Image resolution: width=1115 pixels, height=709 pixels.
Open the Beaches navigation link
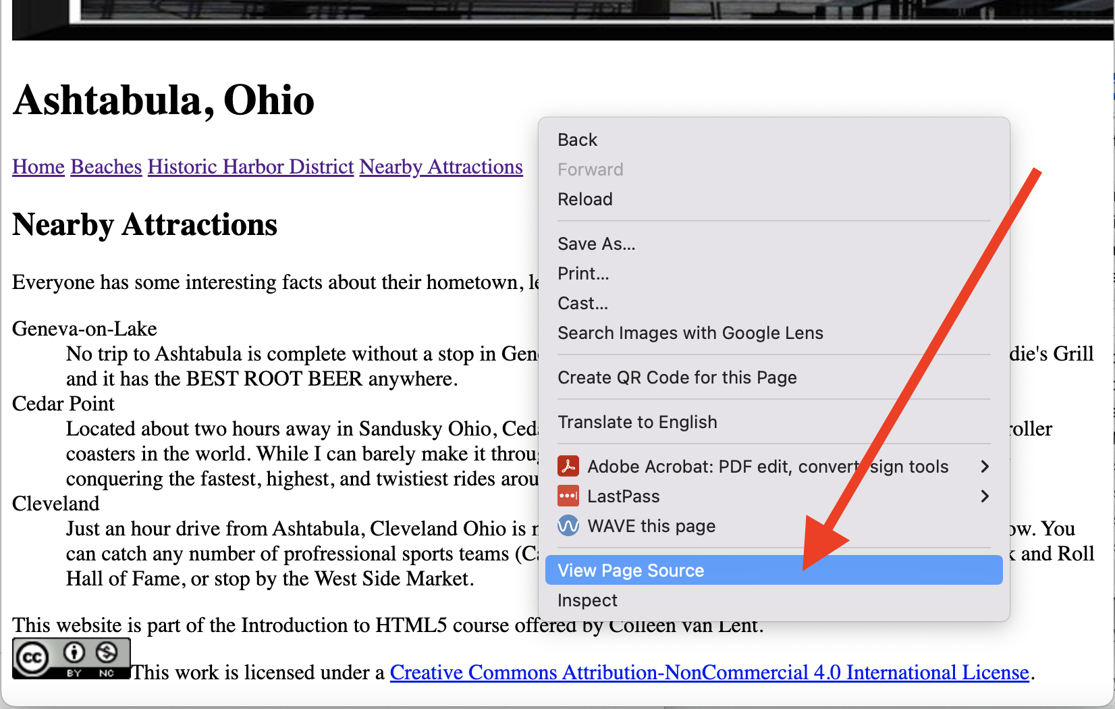106,167
